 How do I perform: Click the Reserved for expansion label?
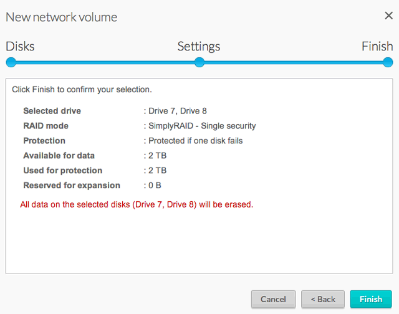point(72,186)
